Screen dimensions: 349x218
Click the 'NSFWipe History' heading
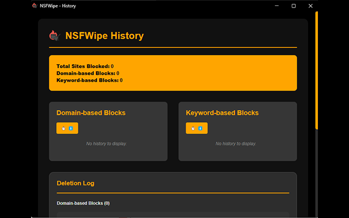[104, 35]
